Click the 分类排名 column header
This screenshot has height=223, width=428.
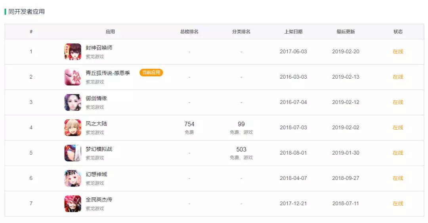pyautogui.click(x=241, y=32)
